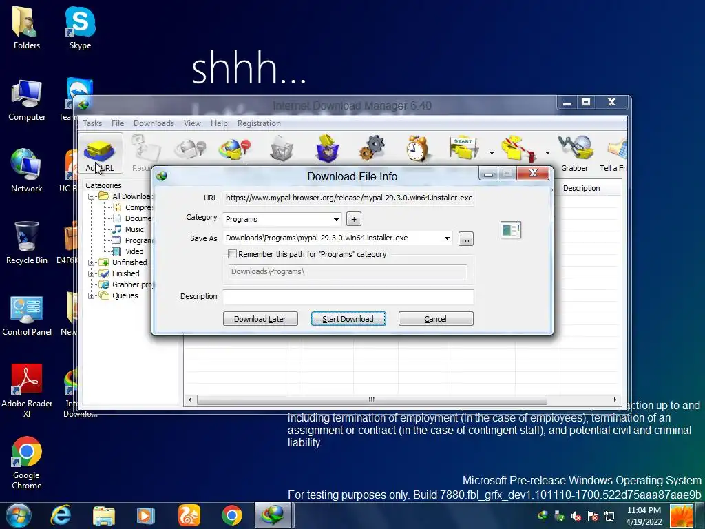Open the File menu

coord(117,123)
